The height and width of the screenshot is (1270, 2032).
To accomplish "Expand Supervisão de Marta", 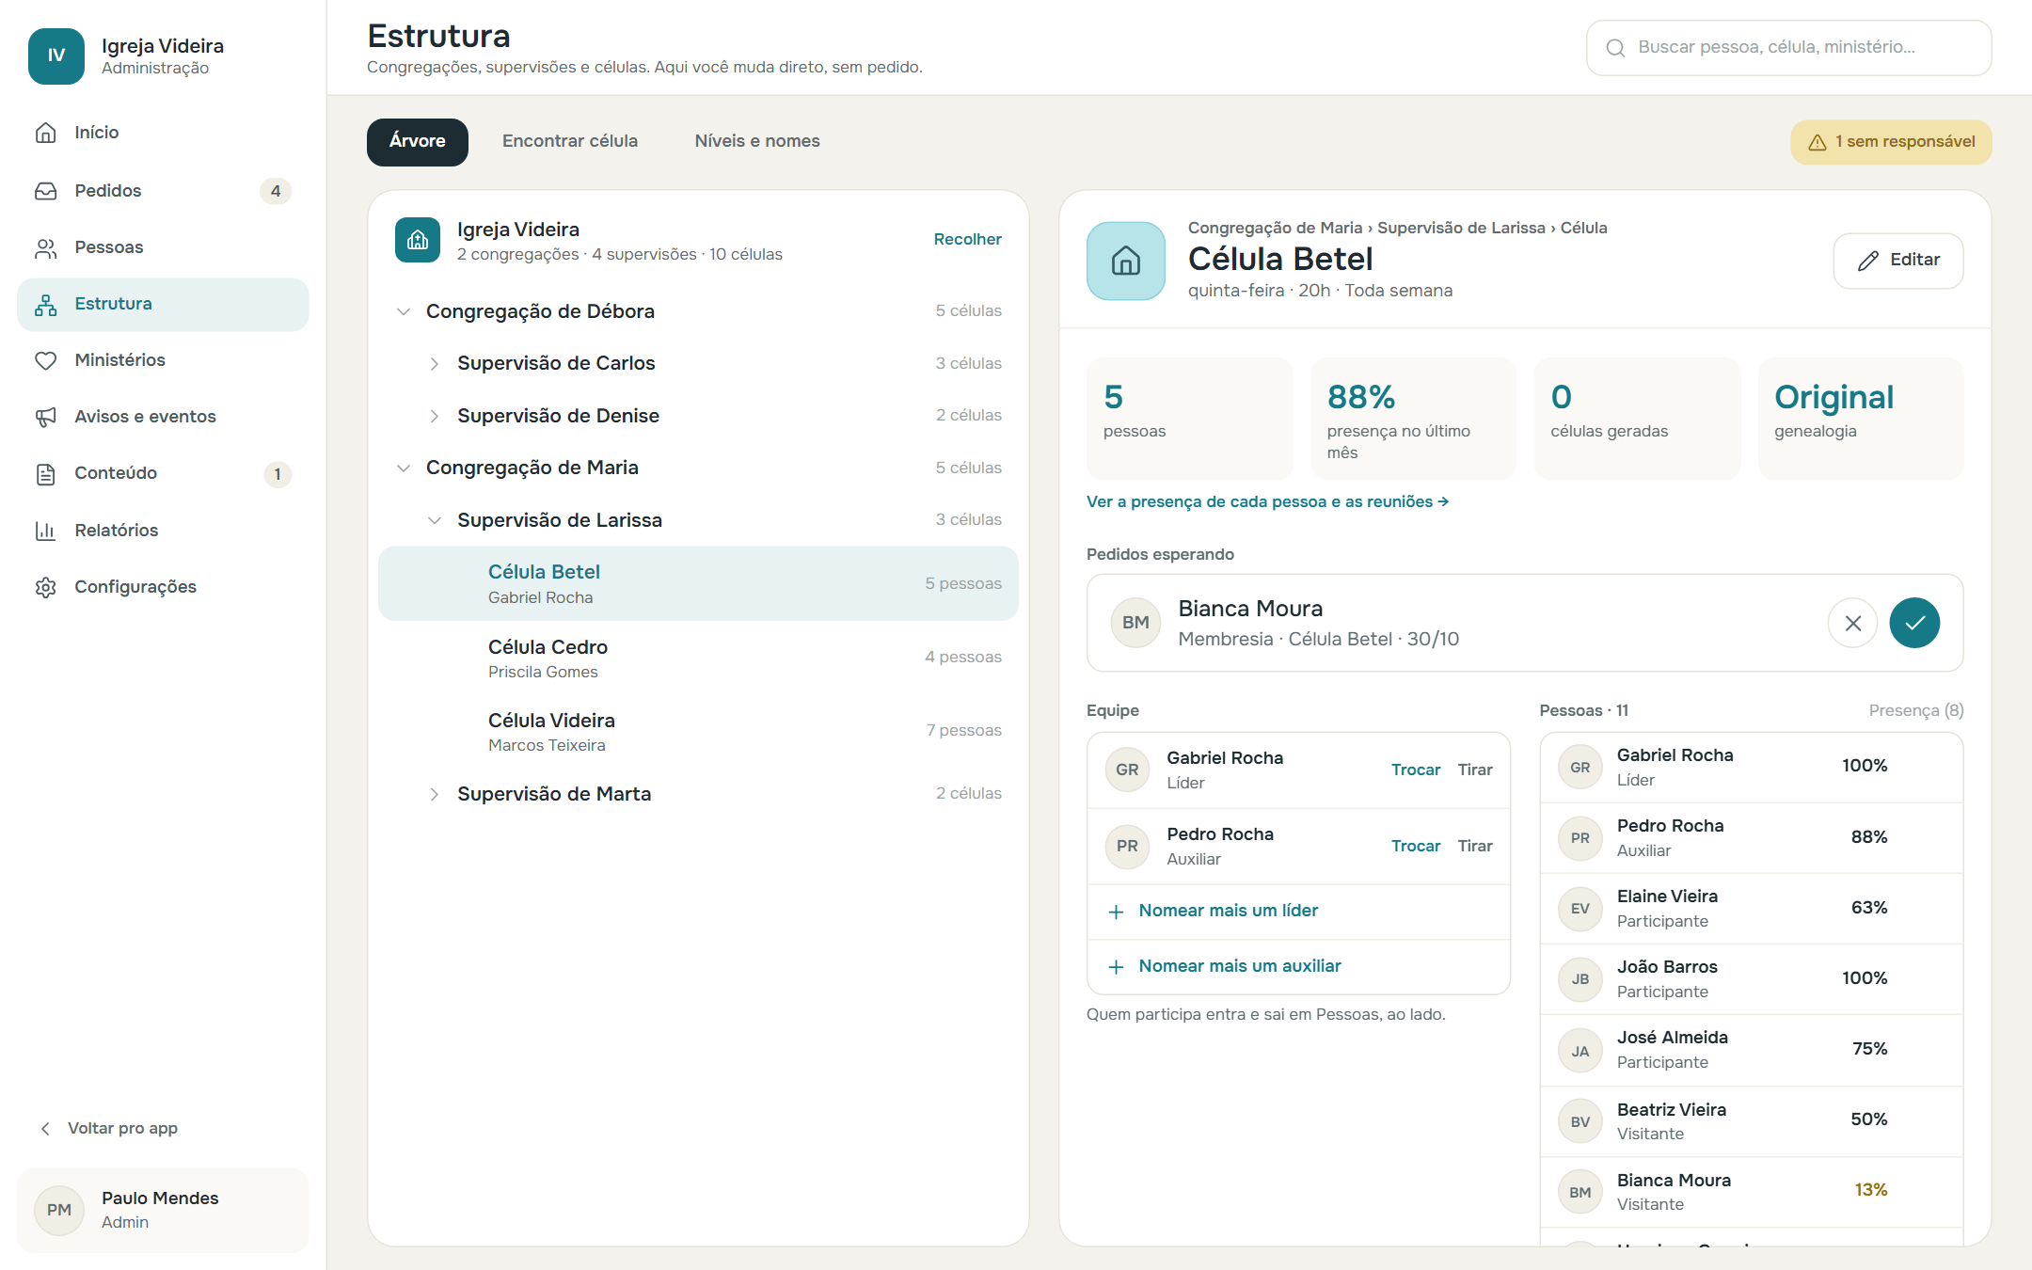I will coord(435,794).
